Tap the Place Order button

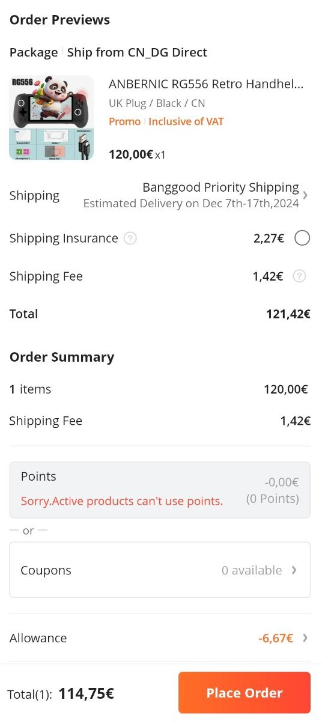coord(245,693)
